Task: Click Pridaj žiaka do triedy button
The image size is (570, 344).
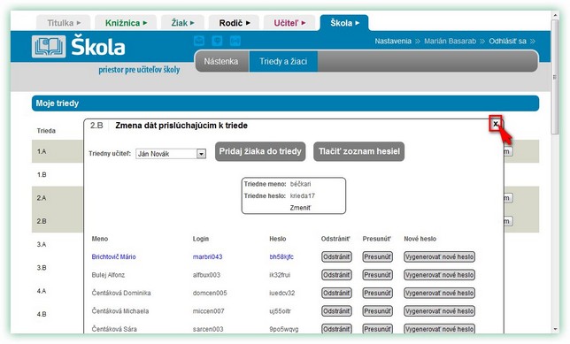Action: (x=260, y=151)
